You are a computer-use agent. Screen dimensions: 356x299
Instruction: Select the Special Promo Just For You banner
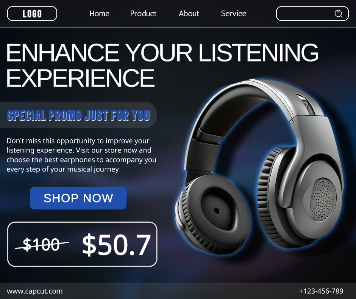(78, 115)
